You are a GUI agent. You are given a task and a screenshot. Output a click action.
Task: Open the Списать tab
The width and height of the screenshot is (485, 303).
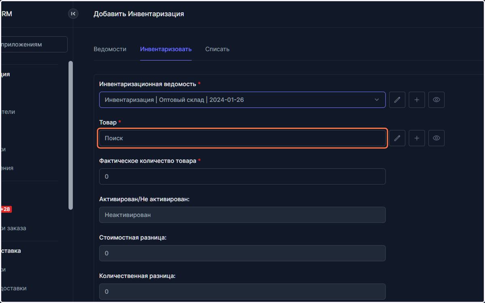coord(217,49)
